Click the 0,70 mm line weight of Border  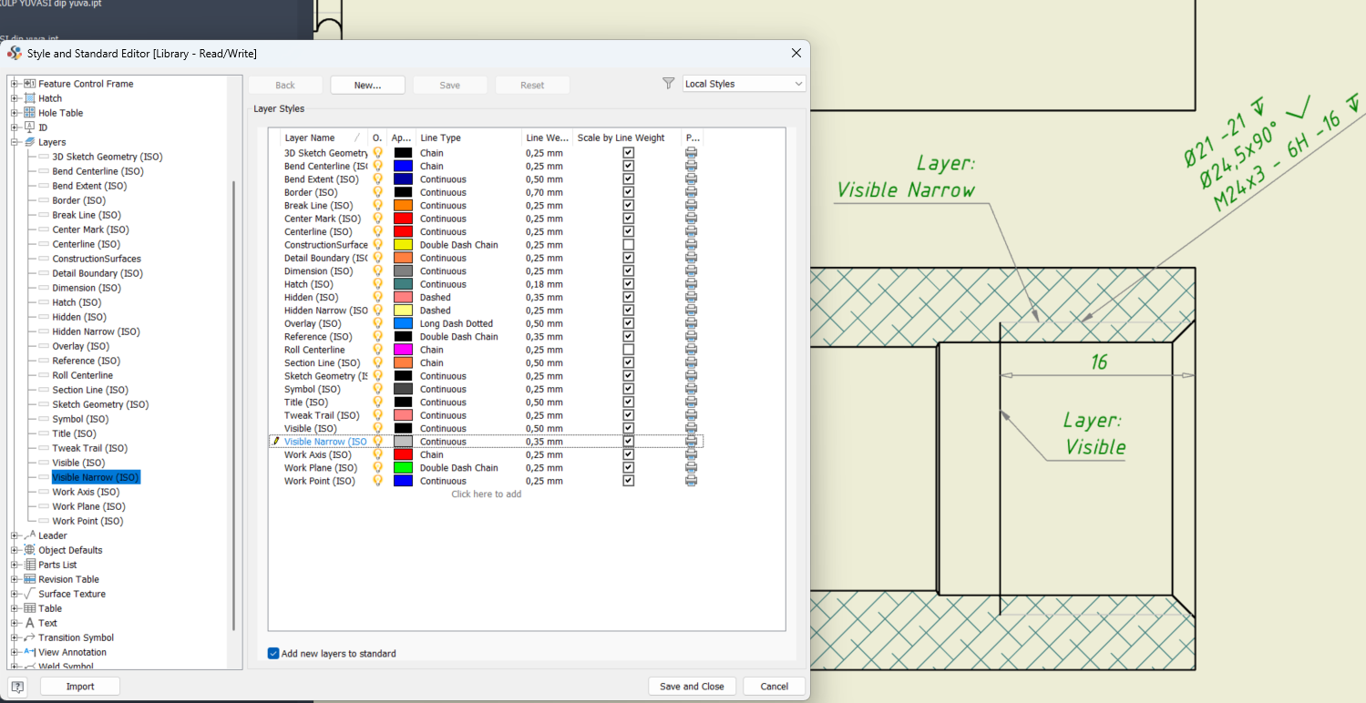[x=544, y=192]
